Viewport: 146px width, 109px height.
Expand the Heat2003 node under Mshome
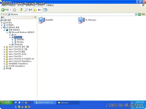point(13,40)
